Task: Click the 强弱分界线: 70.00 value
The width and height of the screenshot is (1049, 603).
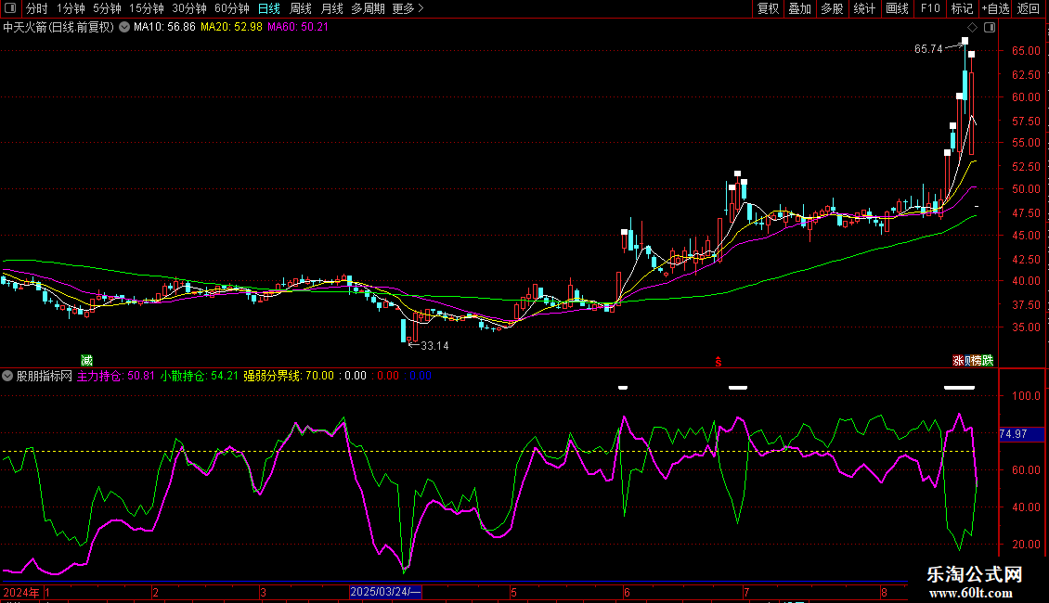Action: (x=289, y=376)
